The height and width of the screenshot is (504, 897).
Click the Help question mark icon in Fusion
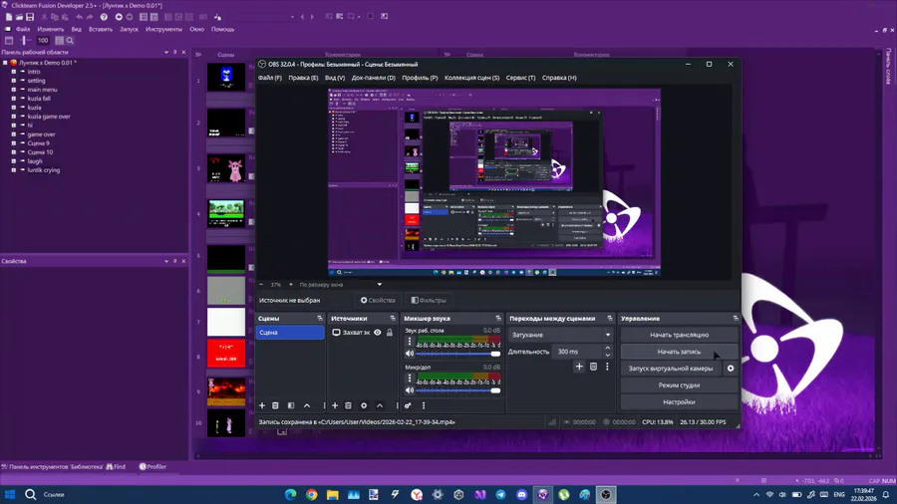pos(104,17)
